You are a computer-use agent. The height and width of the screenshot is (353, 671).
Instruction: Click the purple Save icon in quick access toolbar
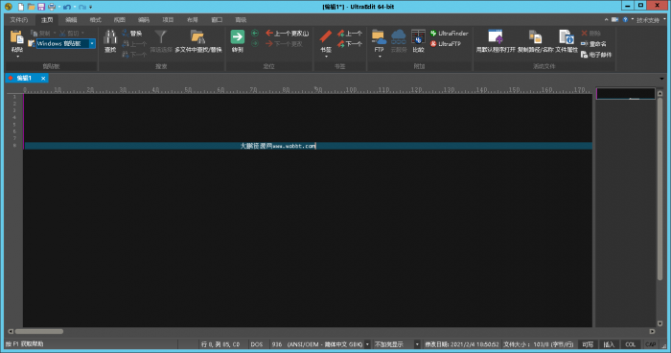pos(41,7)
